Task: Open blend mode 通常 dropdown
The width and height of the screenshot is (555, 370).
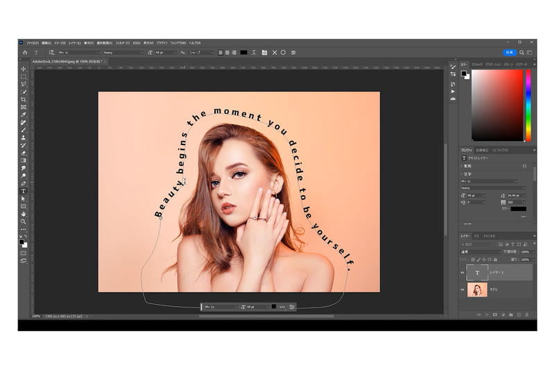Action: click(x=481, y=252)
